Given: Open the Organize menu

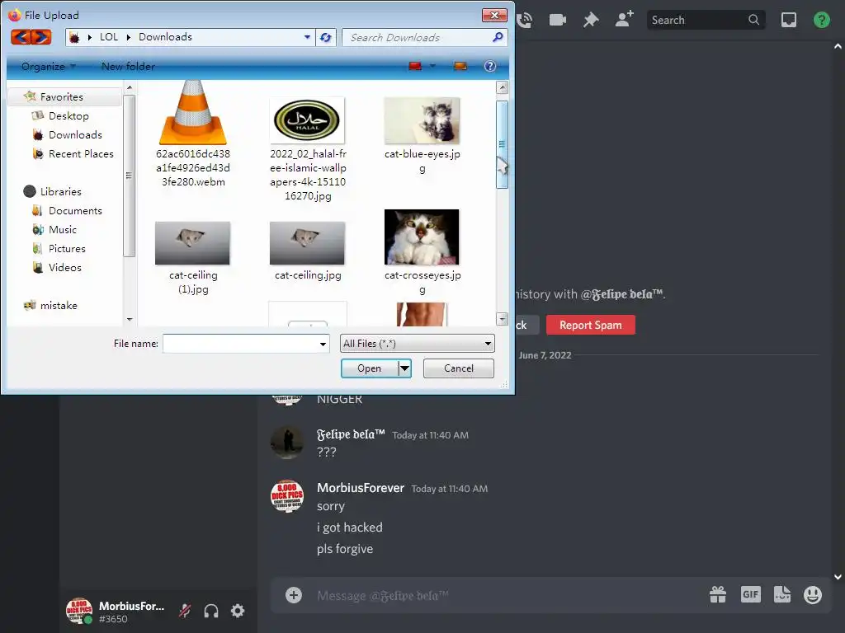Looking at the screenshot, I should pyautogui.click(x=48, y=66).
